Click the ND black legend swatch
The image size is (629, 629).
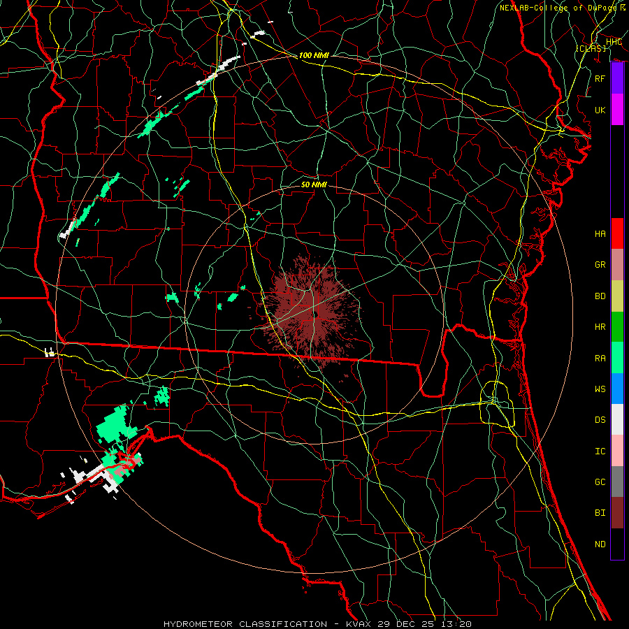point(617,544)
